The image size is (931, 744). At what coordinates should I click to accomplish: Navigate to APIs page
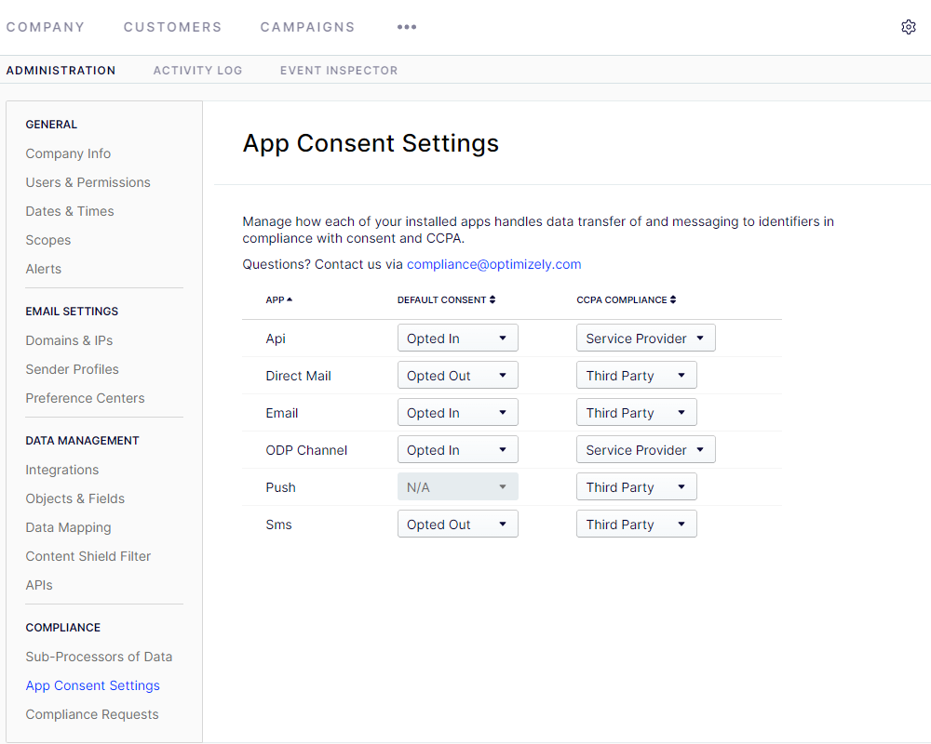coord(39,585)
